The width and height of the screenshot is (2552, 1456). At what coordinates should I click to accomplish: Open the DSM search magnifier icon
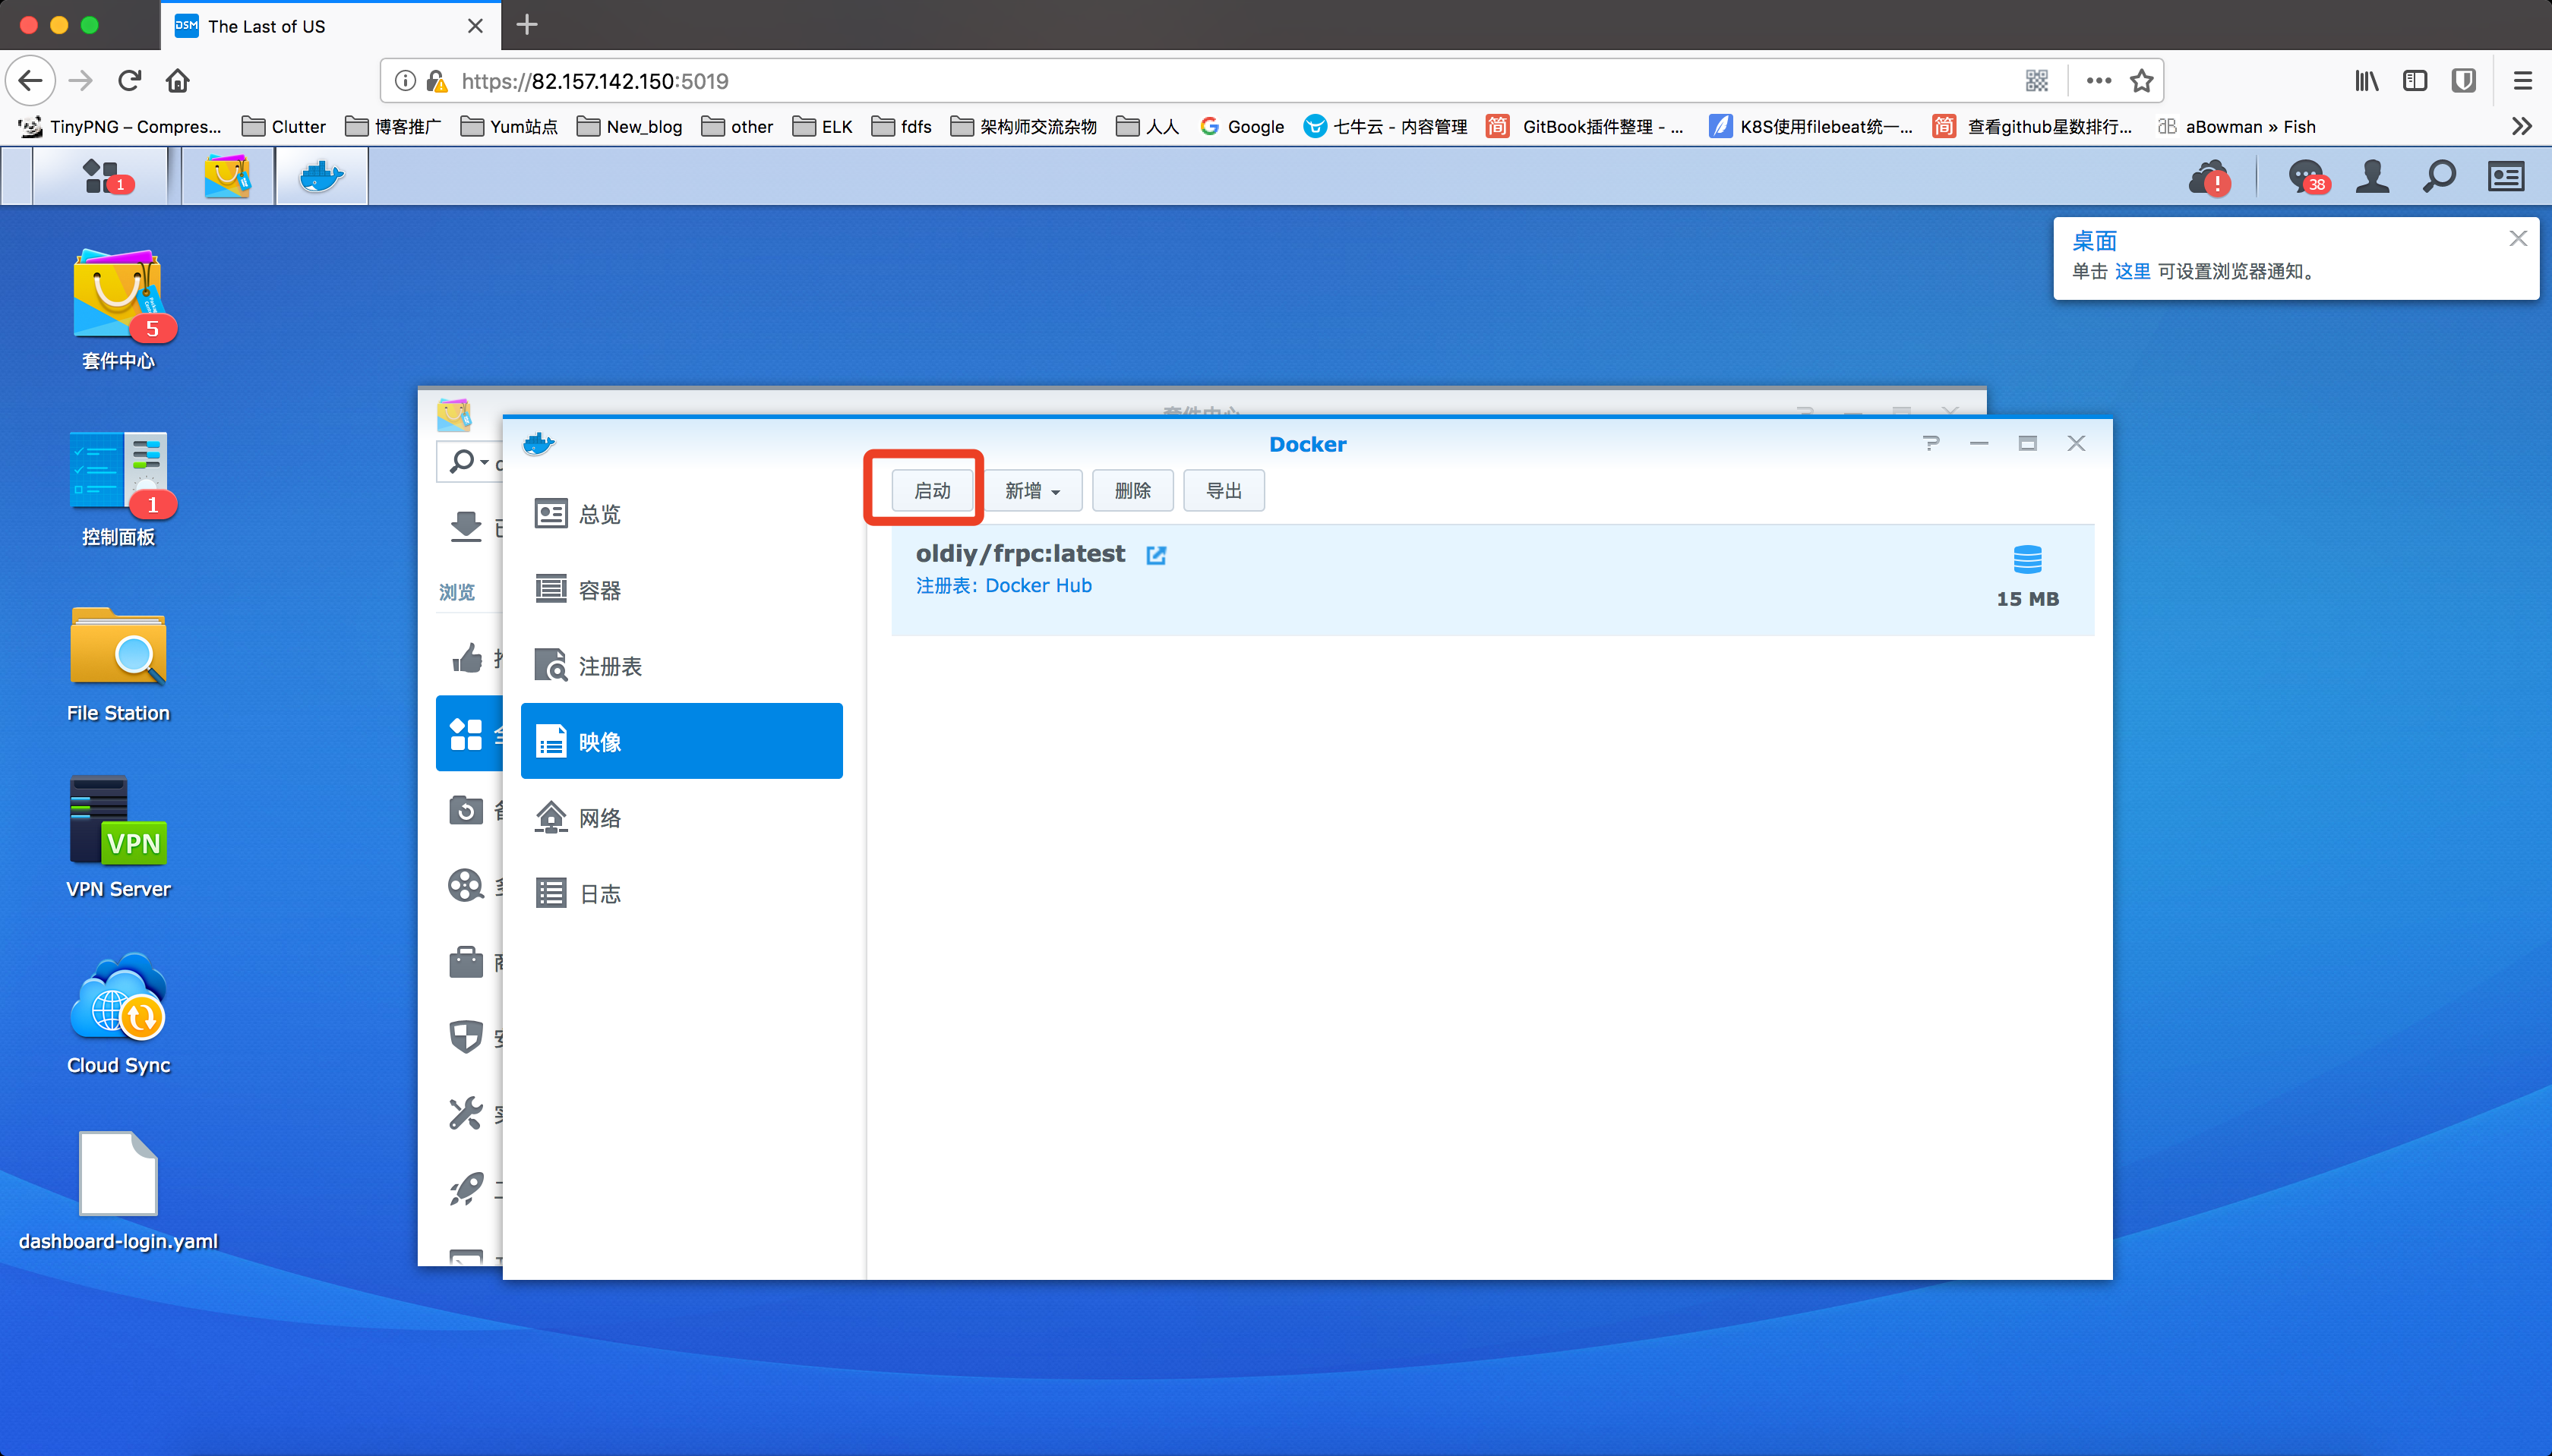click(2439, 177)
